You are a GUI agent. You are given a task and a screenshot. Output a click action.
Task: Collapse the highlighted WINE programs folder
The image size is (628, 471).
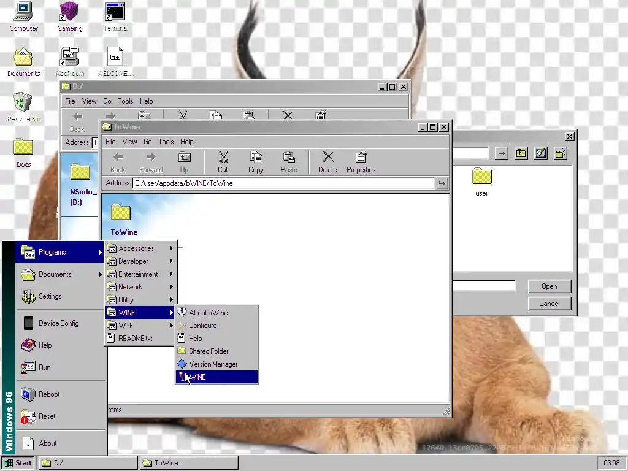[140, 312]
